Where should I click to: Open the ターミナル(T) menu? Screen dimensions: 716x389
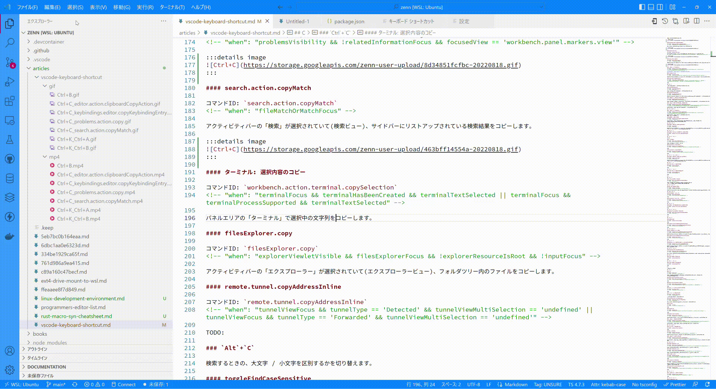pos(172,7)
